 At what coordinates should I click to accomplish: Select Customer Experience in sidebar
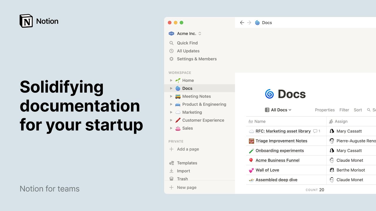pyautogui.click(x=203, y=120)
